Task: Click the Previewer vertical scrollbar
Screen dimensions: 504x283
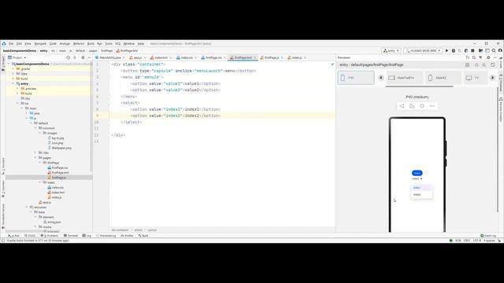Action: click(x=498, y=149)
